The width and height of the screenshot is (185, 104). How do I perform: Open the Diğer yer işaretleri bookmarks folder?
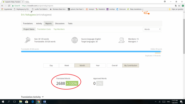[176, 9]
